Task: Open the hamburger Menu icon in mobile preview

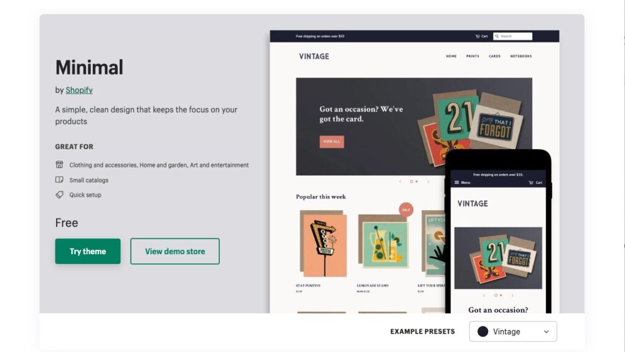Action: [457, 182]
